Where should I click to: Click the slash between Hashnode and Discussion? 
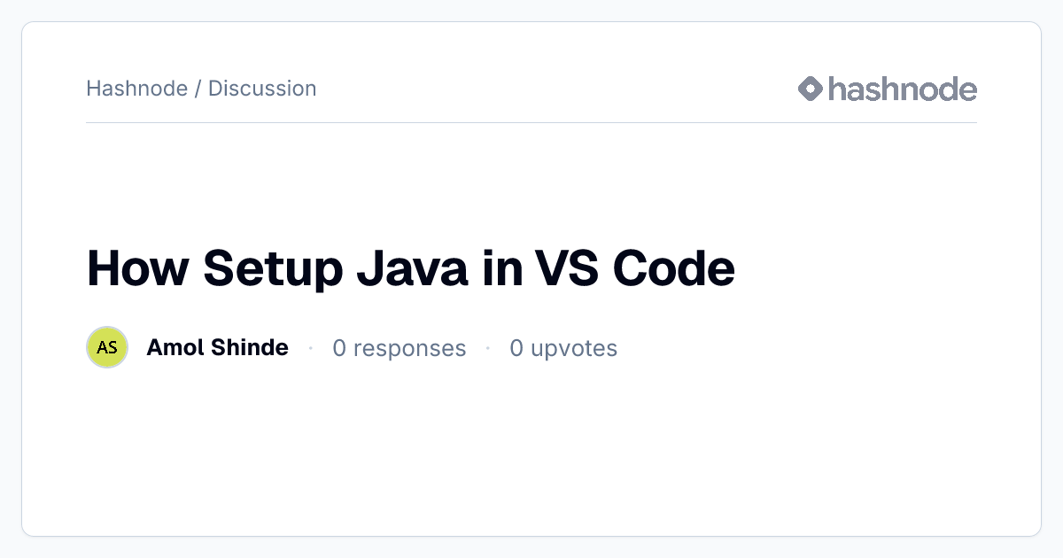pyautogui.click(x=198, y=89)
